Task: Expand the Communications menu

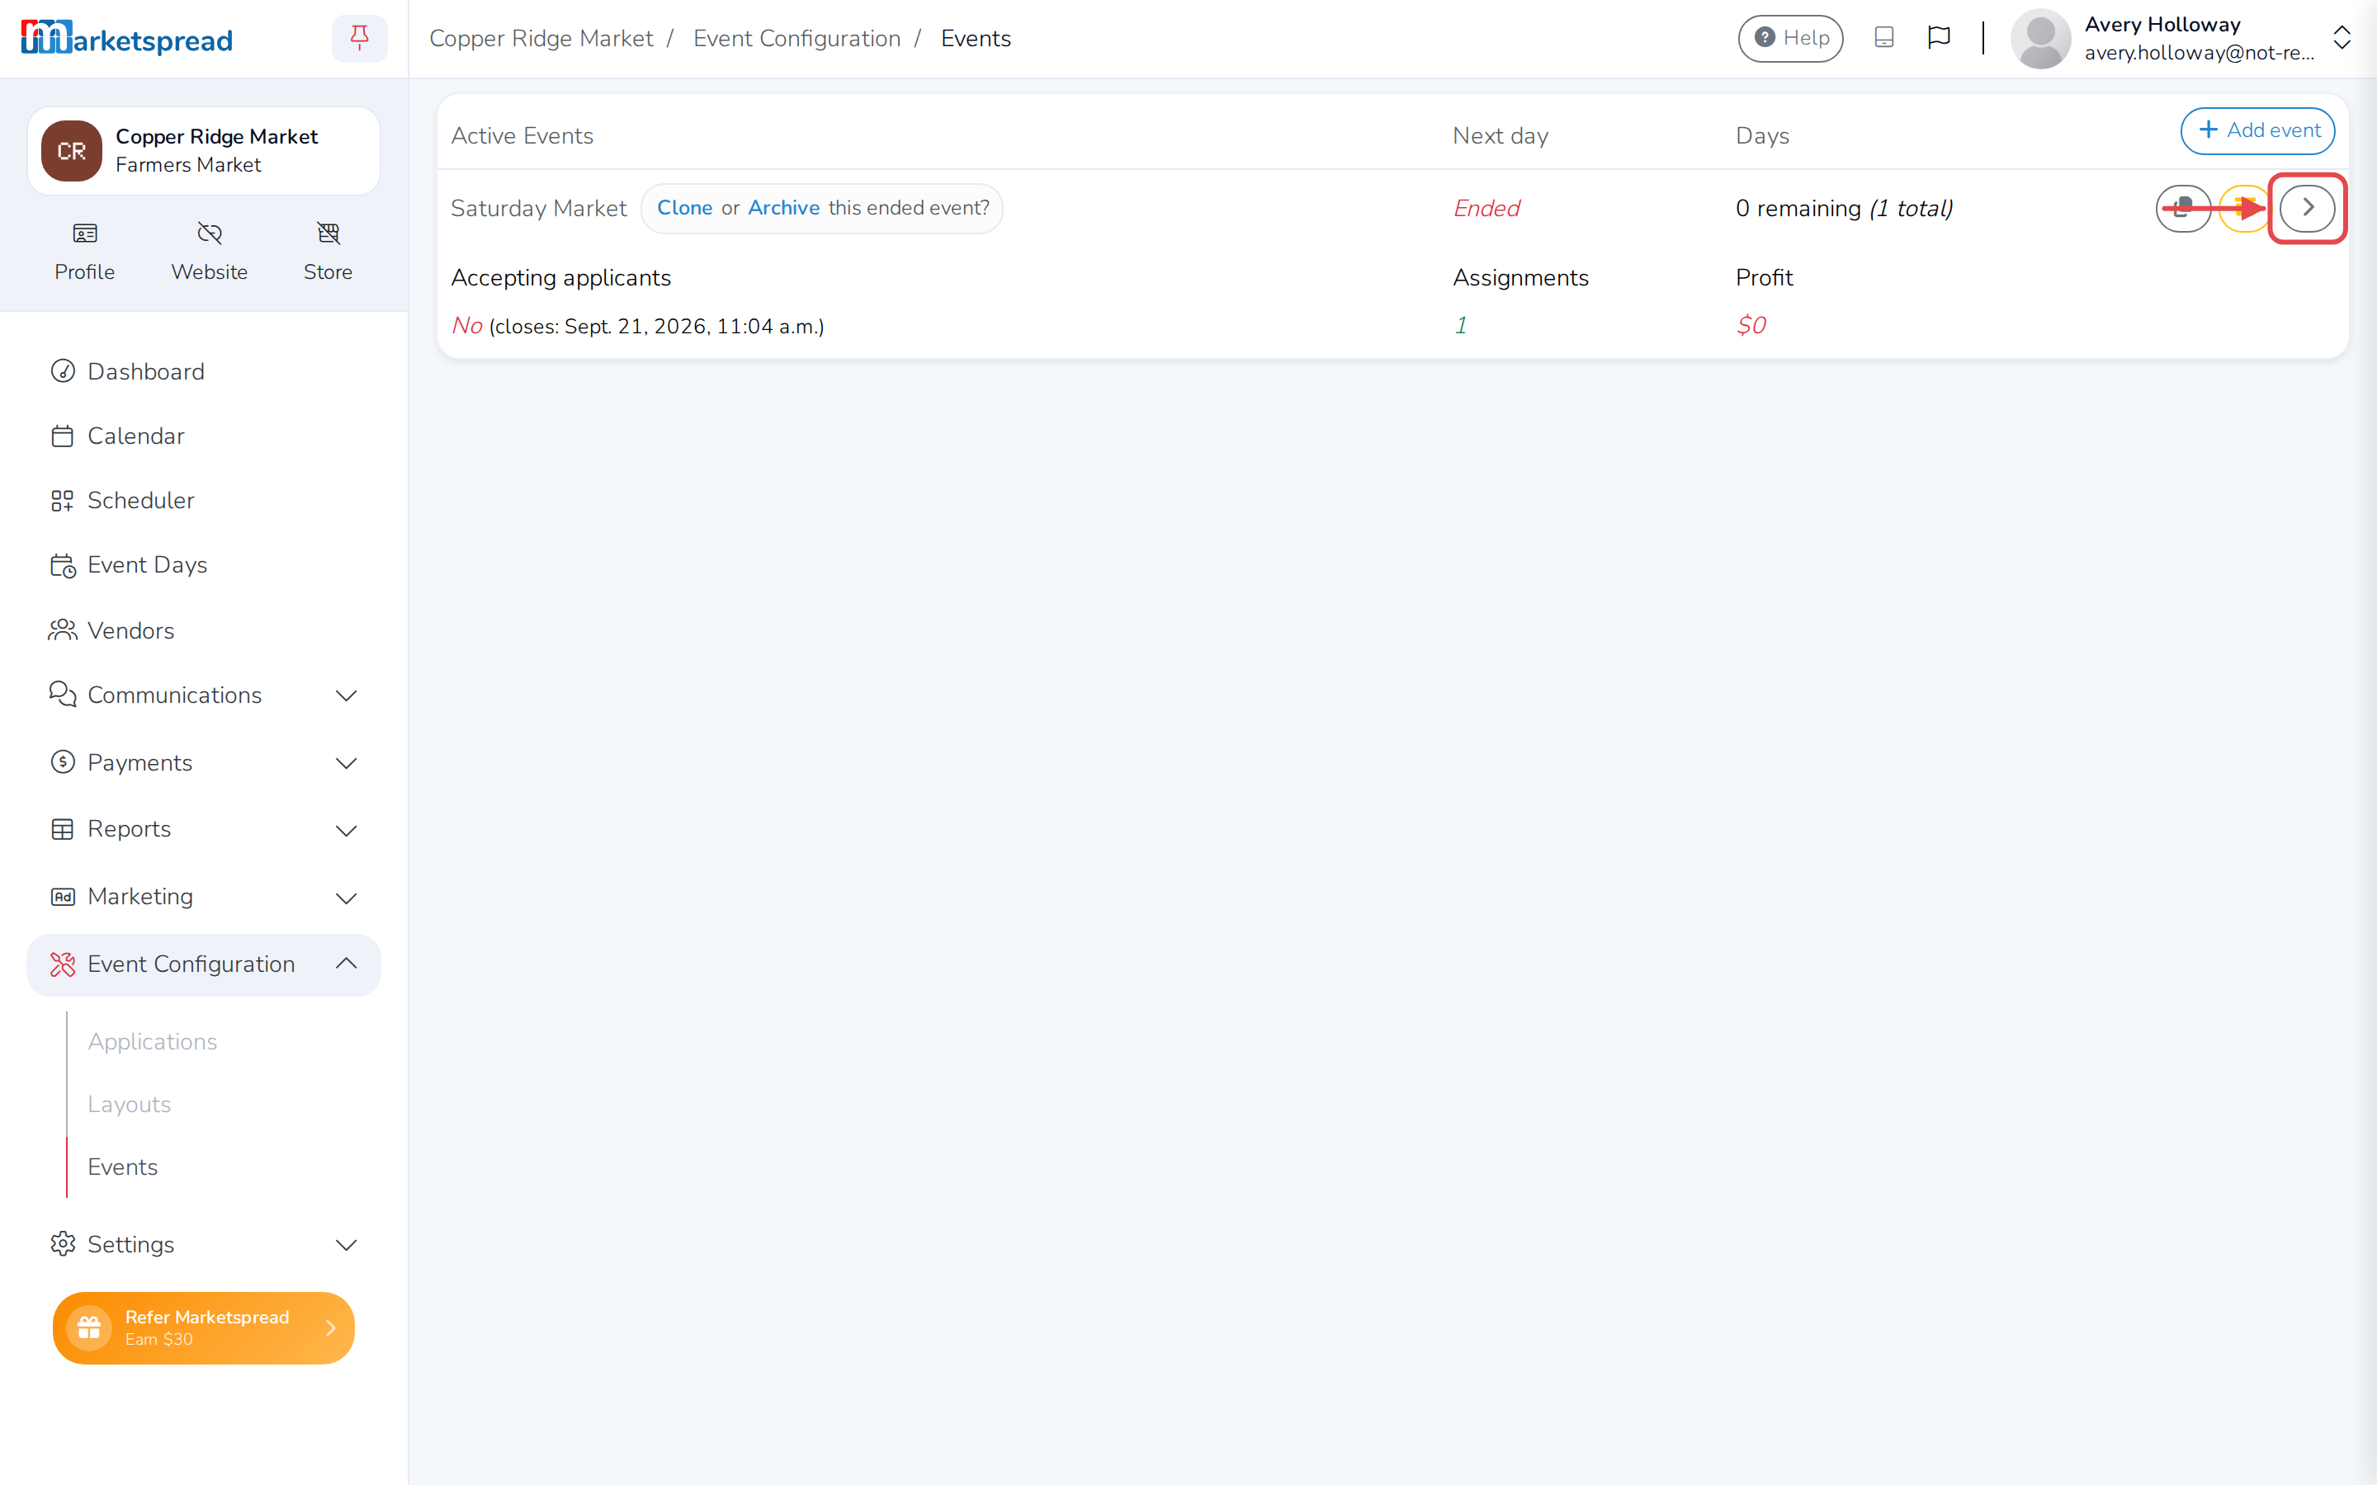Action: 203,695
